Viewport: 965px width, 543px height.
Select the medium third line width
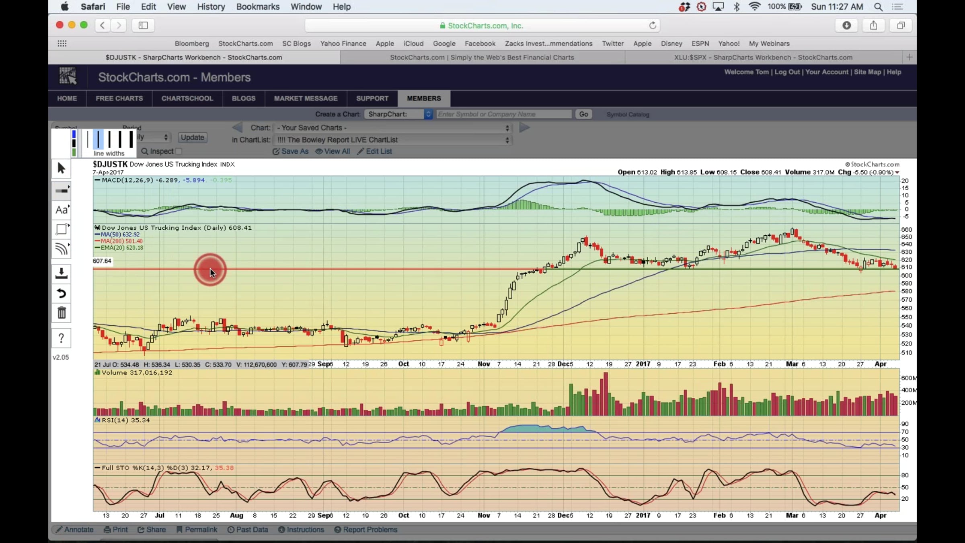[x=109, y=139]
